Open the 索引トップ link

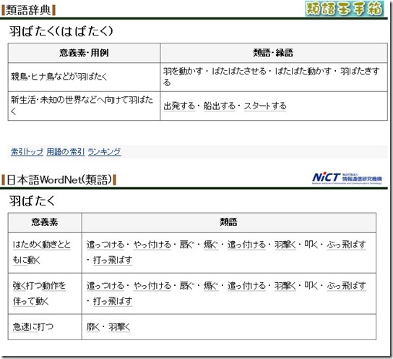click(27, 151)
